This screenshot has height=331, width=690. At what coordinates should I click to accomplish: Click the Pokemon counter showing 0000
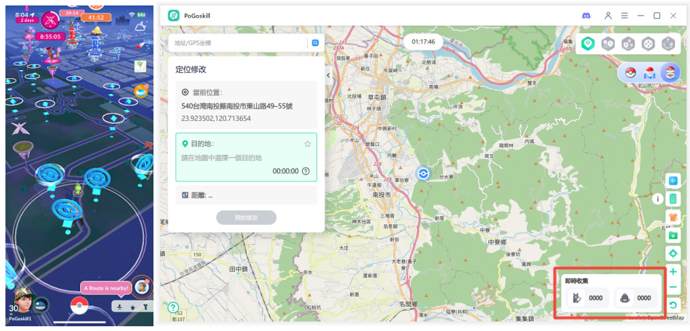click(x=588, y=298)
